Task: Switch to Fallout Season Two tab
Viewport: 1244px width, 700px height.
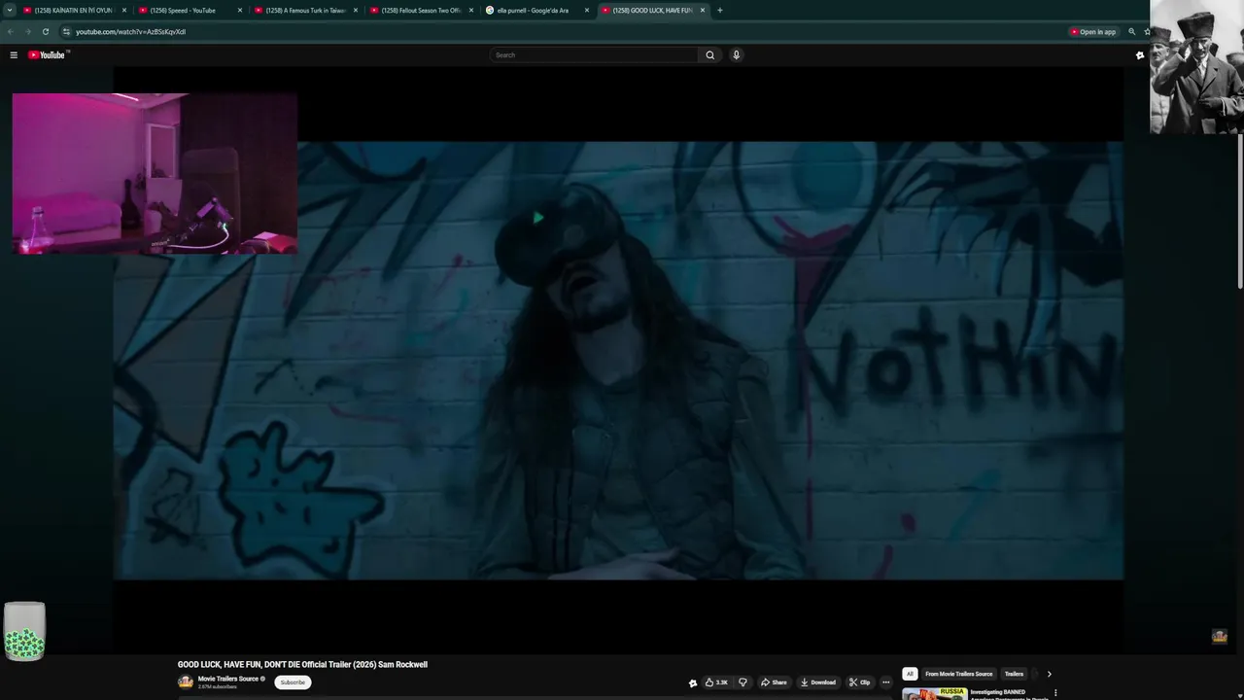Action: click(x=419, y=11)
